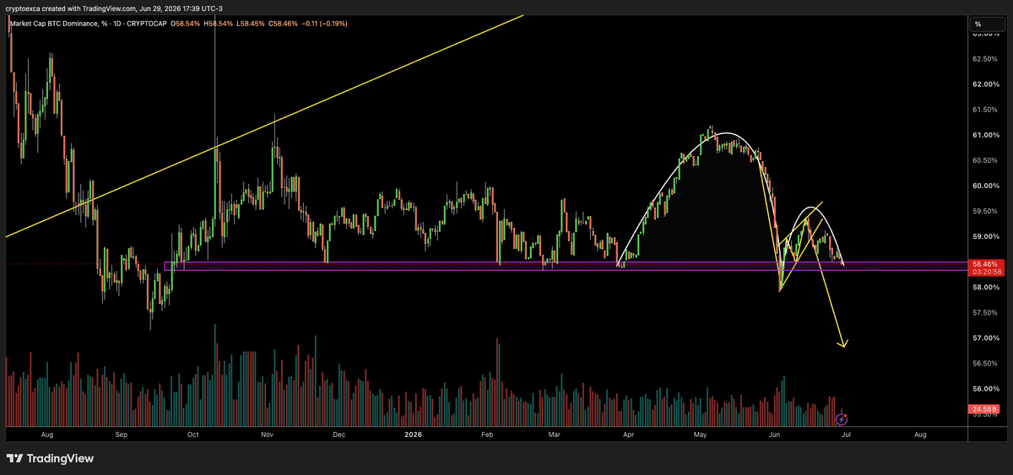The height and width of the screenshot is (475, 1013).
Task: Click the 57.00% price axis label
Action: pos(985,337)
